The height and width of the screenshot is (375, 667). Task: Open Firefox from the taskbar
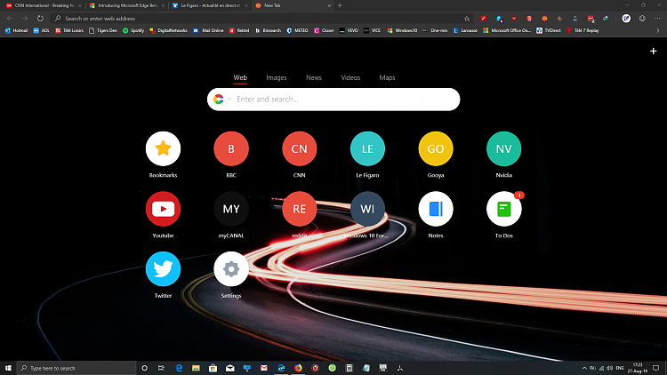pos(298,368)
